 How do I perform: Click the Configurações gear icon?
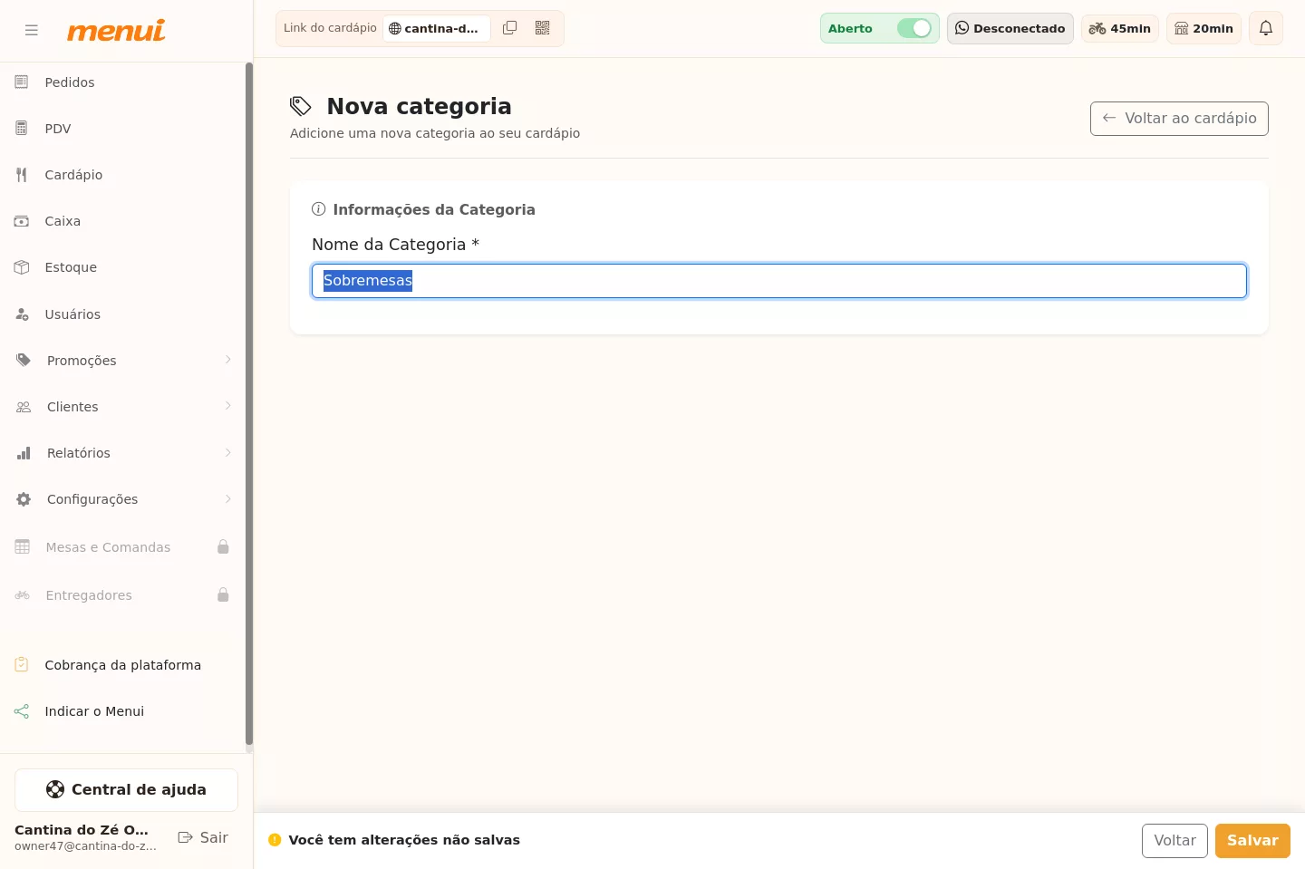click(24, 499)
